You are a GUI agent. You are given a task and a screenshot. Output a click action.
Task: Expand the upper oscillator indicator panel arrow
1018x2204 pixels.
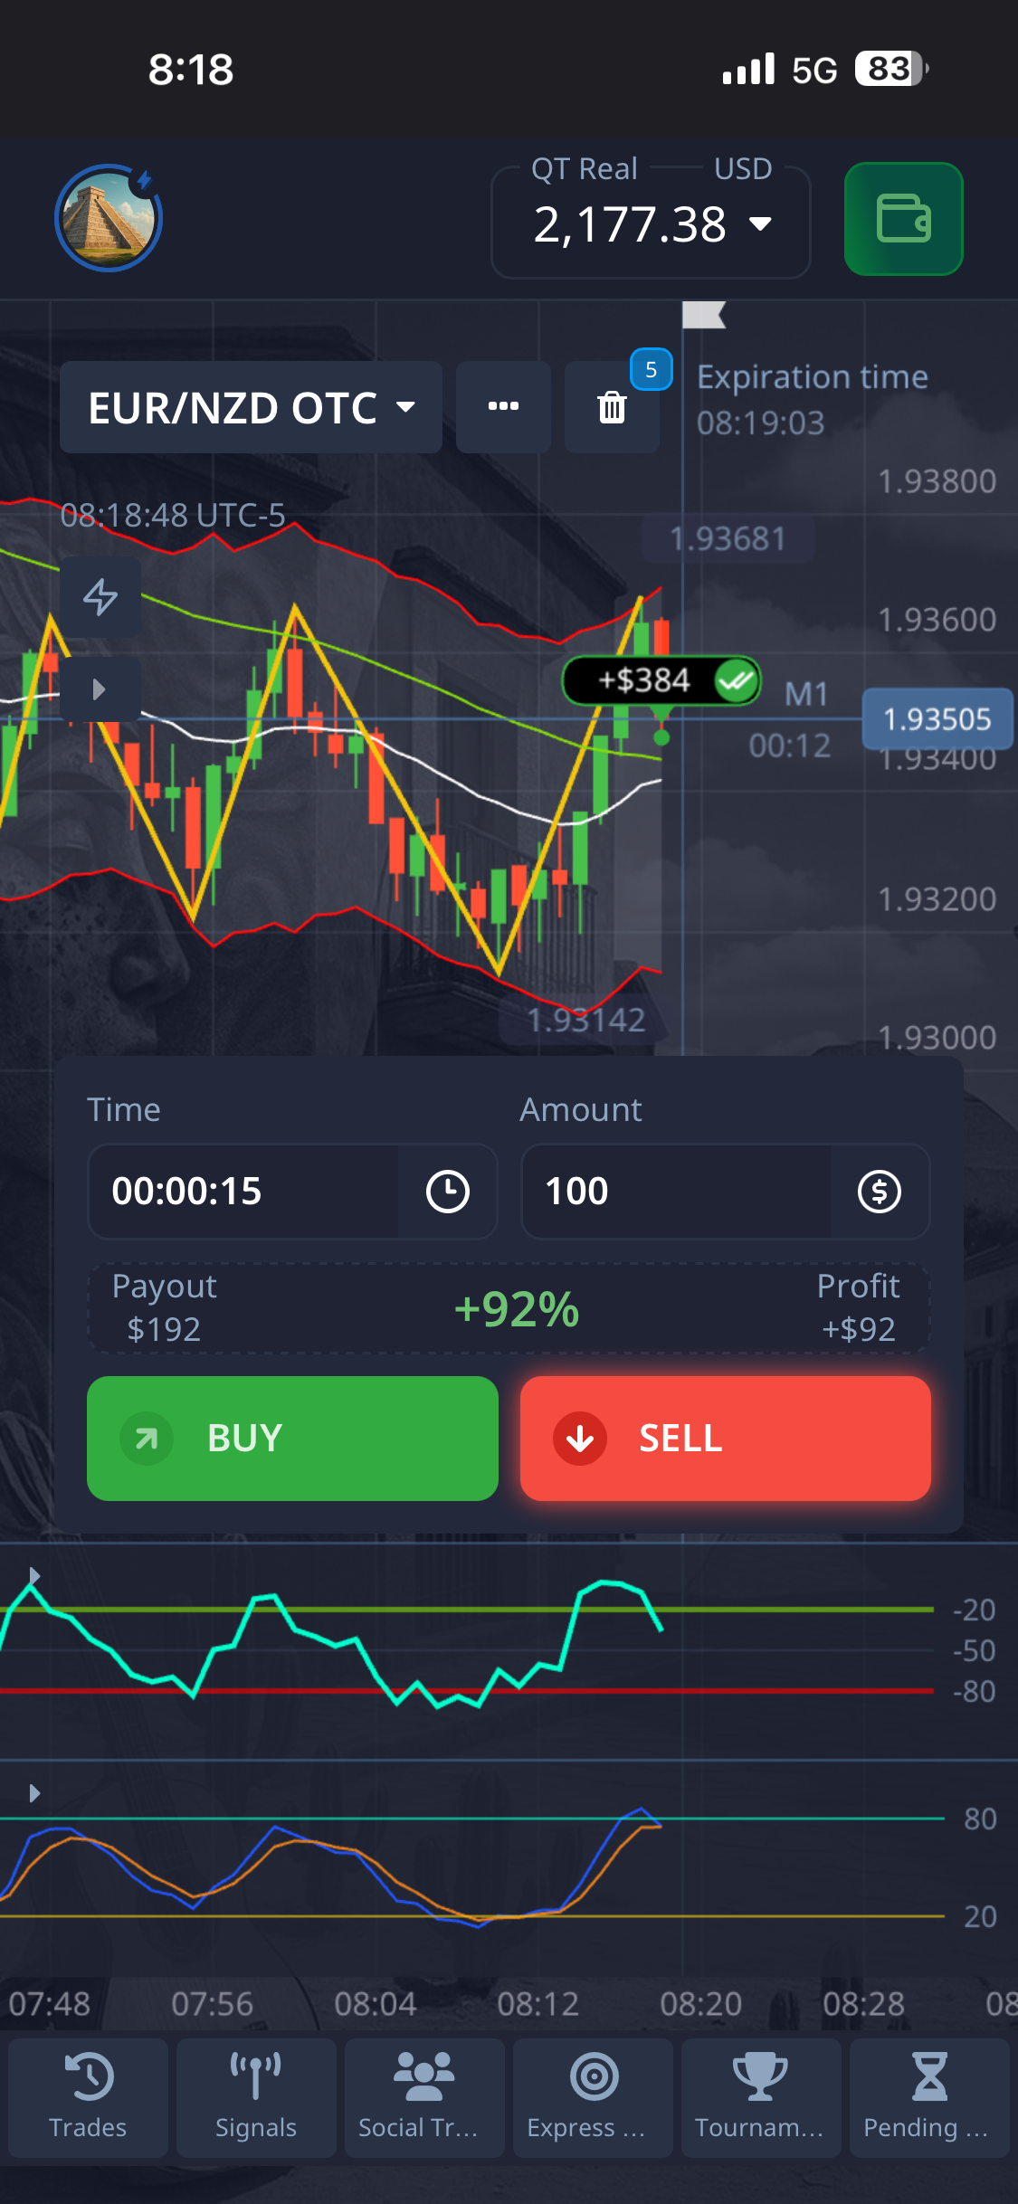click(34, 1575)
